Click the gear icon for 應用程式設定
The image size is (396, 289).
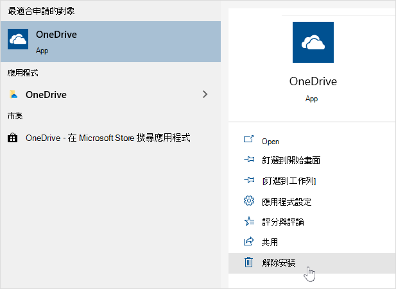249,201
